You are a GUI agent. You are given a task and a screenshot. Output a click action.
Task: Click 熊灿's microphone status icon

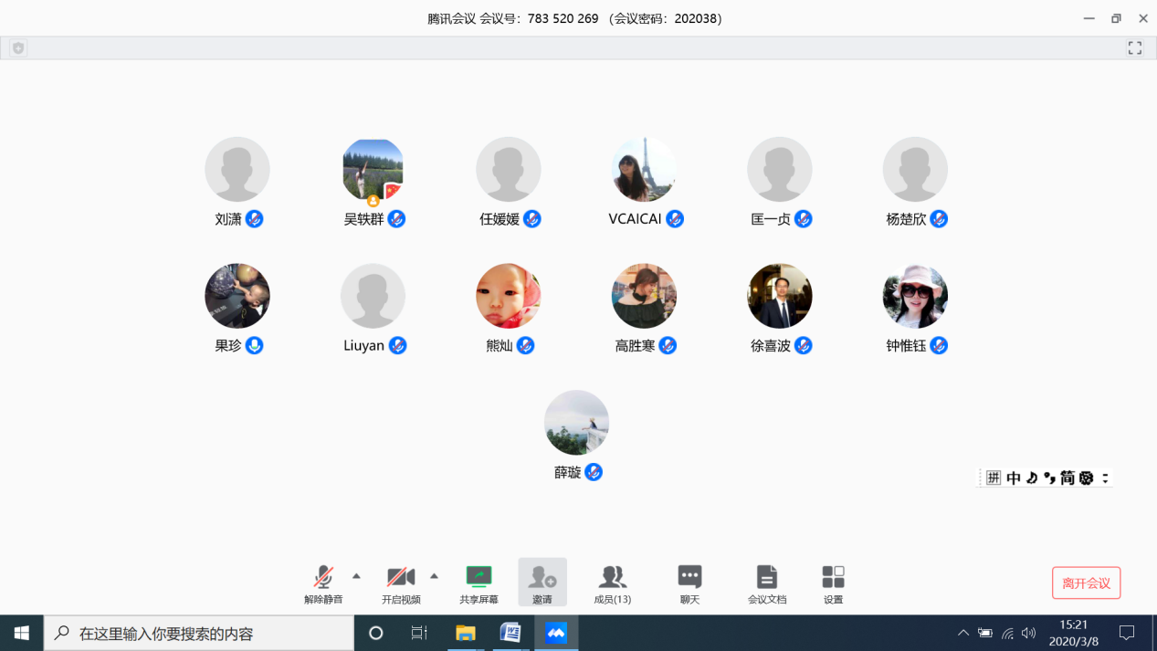coord(525,346)
